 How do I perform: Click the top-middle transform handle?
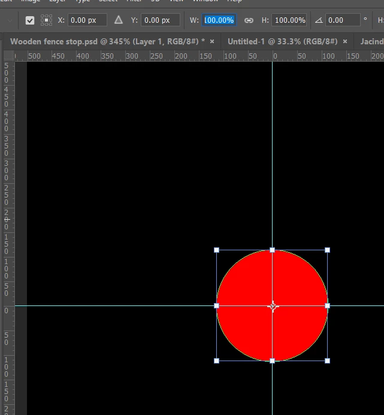(x=272, y=250)
